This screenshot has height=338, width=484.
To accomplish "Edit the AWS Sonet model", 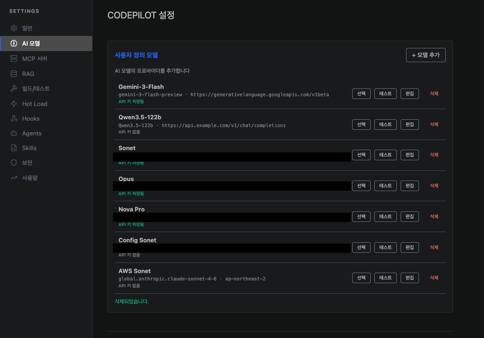I will pyautogui.click(x=410, y=278).
